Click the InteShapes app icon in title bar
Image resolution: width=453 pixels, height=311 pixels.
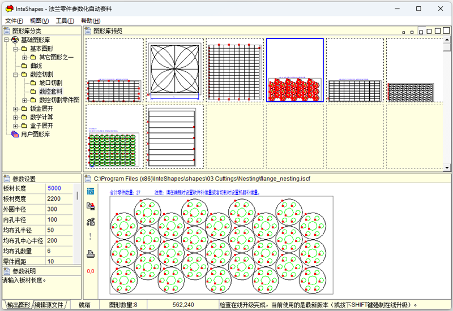click(x=10, y=8)
